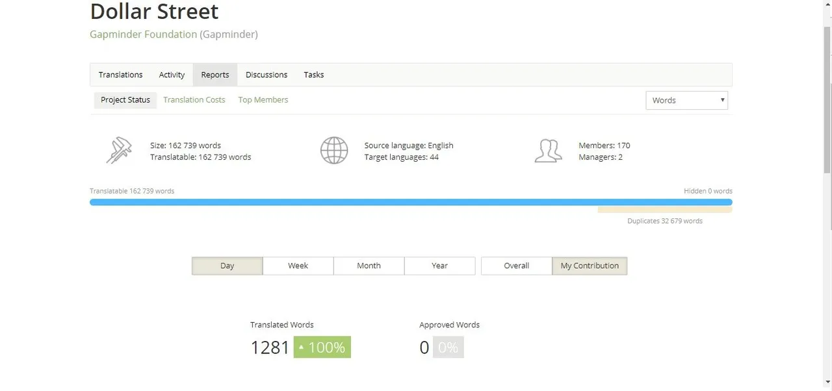Click the caliper project size icon
The height and width of the screenshot is (391, 832).
(119, 151)
